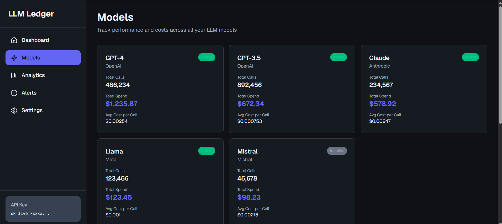Click the GPT-4 model name
This screenshot has height=224, width=502.
[114, 58]
